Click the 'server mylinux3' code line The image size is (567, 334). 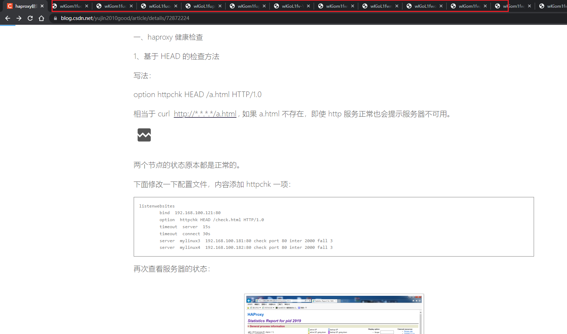[246, 241]
